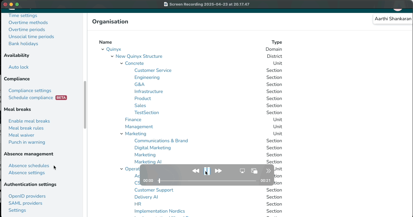Image resolution: width=413 pixels, height=217 pixels.
Task: Fast forward the screen recording
Action: pos(218,171)
